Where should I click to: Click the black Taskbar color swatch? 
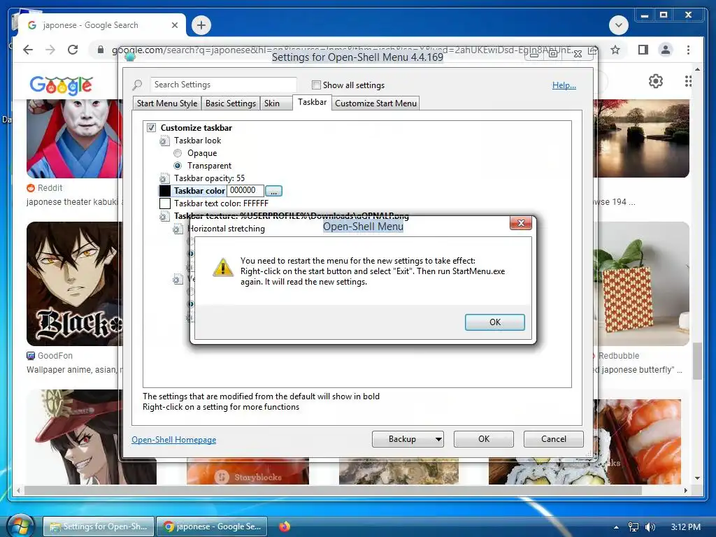tap(165, 191)
